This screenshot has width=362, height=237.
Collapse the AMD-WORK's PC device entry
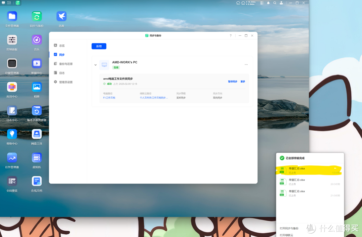click(96, 65)
